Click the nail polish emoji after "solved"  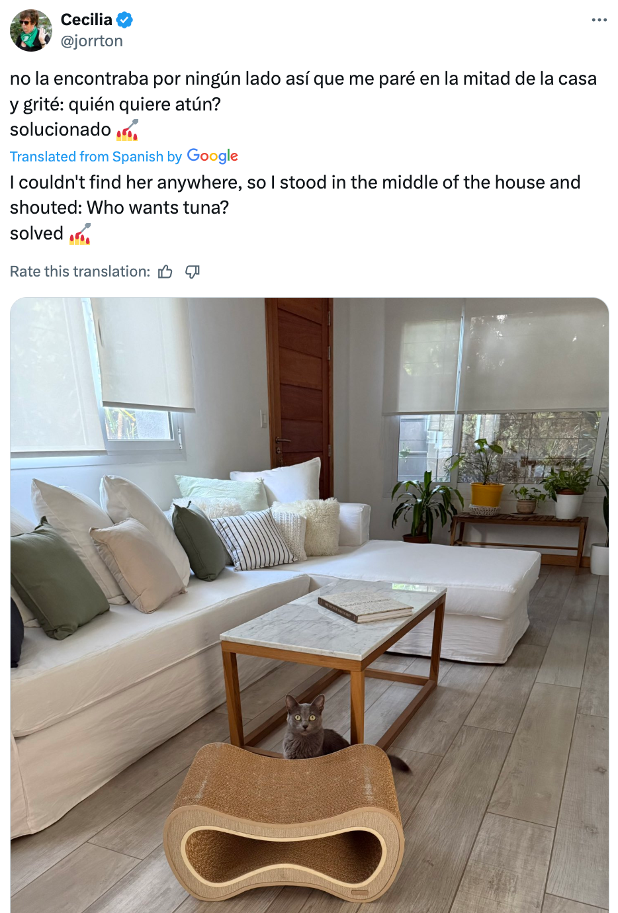tap(80, 234)
